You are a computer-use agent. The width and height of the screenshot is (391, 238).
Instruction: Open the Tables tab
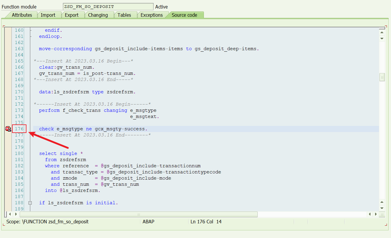coord(124,15)
